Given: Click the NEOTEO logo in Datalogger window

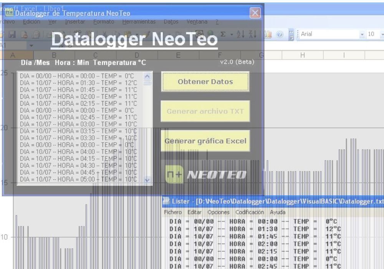Looking at the screenshot, I should tap(205, 174).
